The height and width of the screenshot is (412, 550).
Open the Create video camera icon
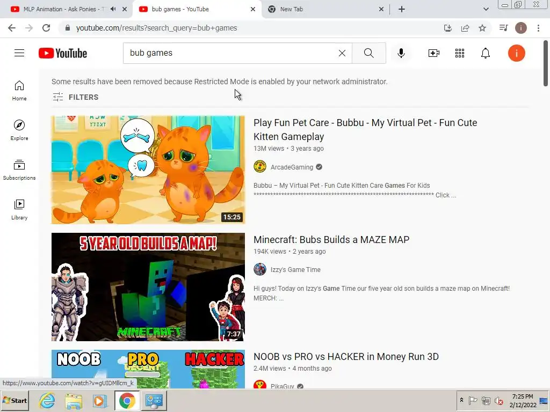click(x=434, y=53)
